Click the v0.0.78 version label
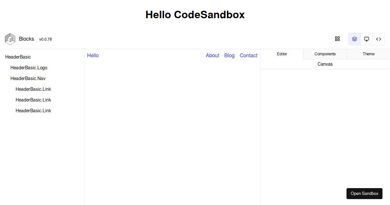The image size is (390, 205). 45,39
